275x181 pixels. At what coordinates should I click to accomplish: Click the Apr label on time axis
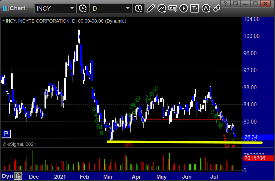click(136, 177)
